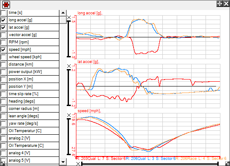
Task: Uncheck the long accel [g] checkbox
Action: [x=3, y=20]
